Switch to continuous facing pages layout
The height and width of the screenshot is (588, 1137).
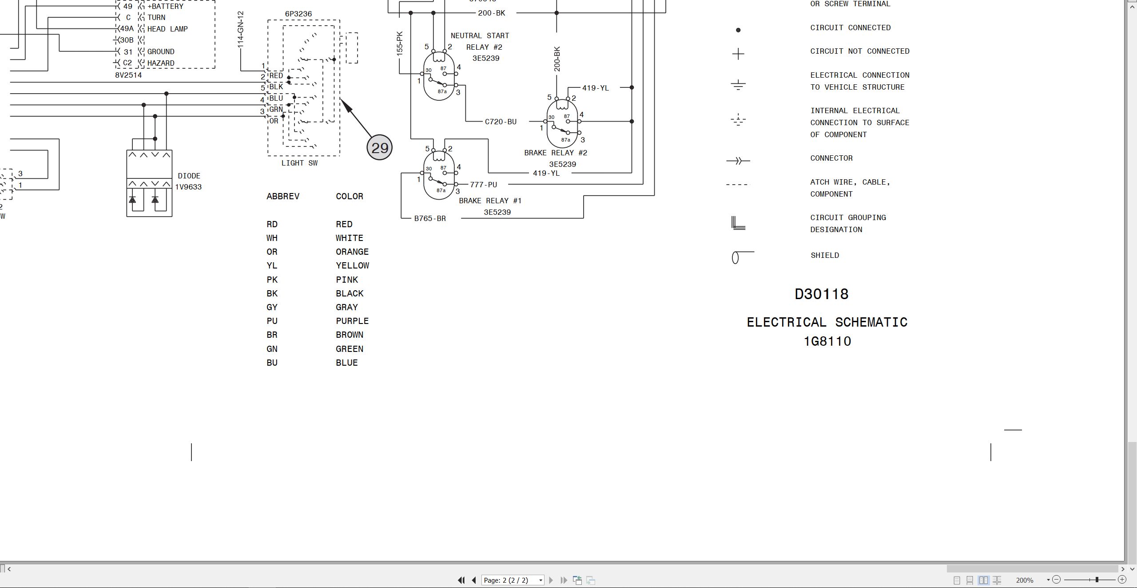997,580
